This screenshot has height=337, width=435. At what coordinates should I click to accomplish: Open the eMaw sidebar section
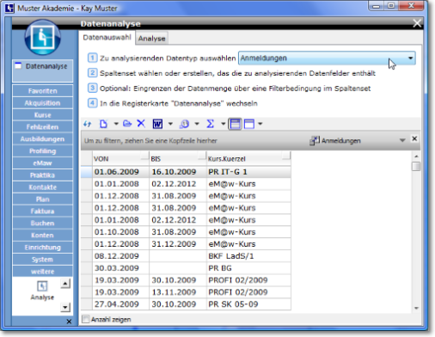click(43, 163)
